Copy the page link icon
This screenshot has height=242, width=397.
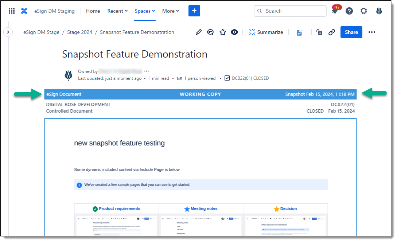coord(331,32)
